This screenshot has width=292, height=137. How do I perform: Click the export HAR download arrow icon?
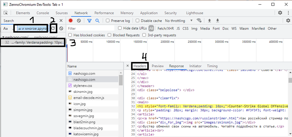218,21
